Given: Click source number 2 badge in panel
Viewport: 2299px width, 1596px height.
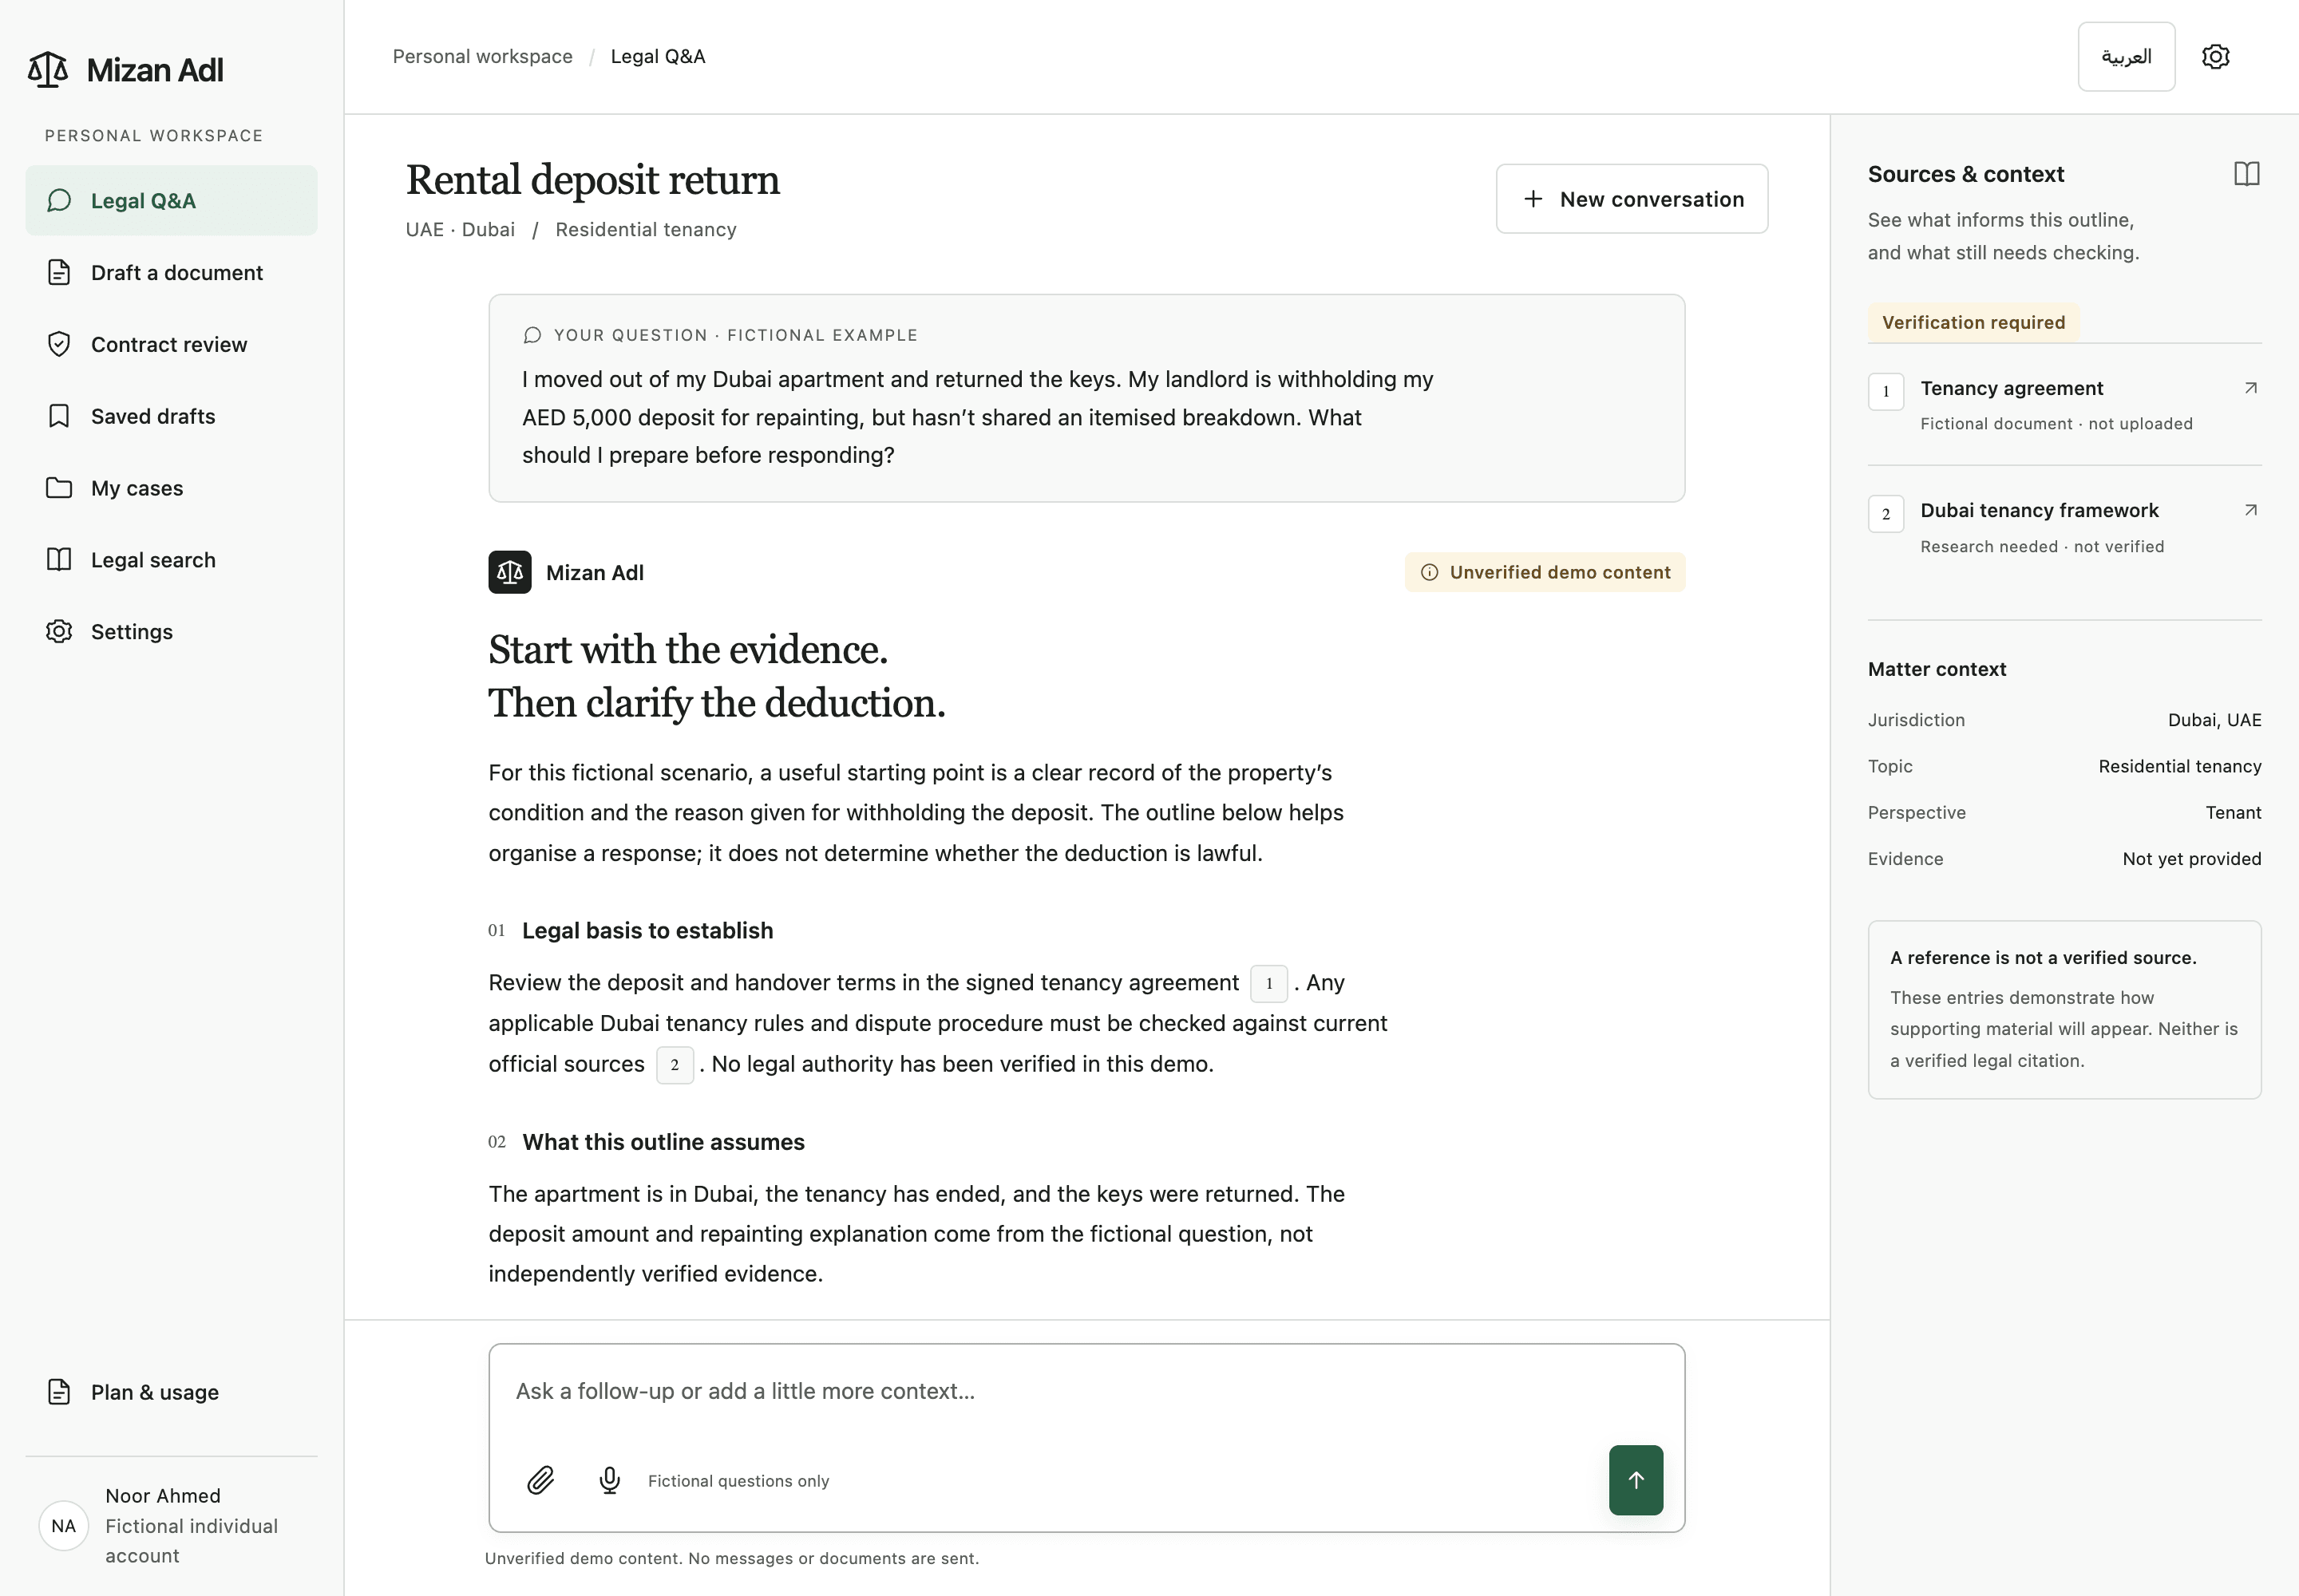Looking at the screenshot, I should tap(1885, 514).
